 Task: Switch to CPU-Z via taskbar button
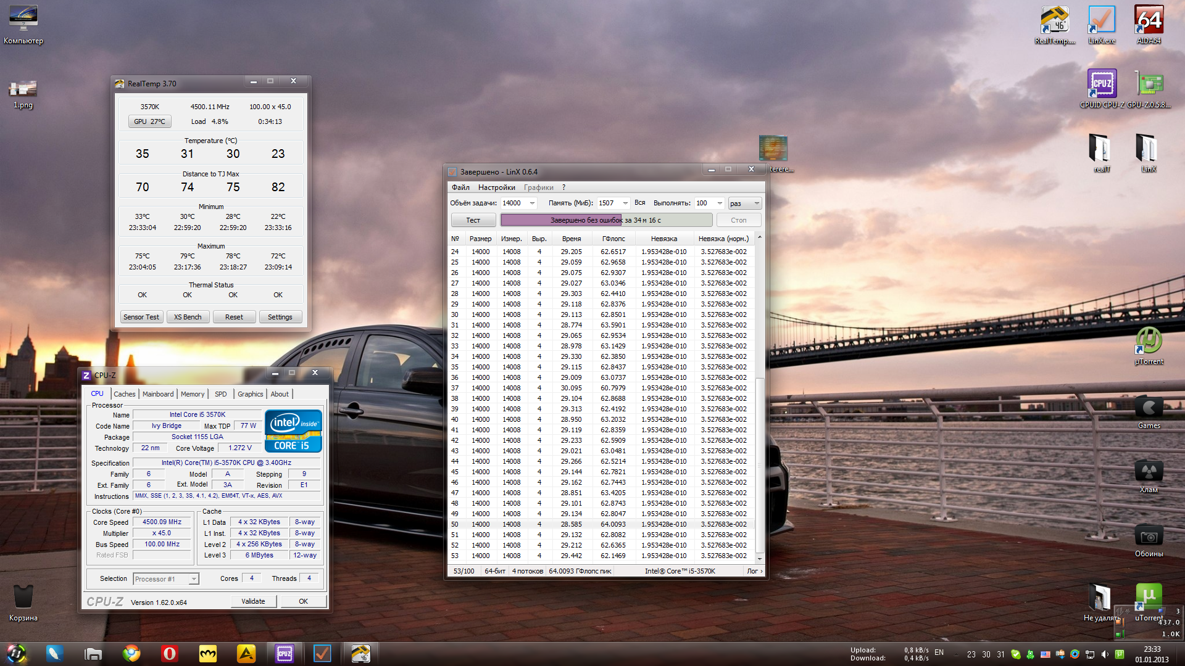coord(285,653)
